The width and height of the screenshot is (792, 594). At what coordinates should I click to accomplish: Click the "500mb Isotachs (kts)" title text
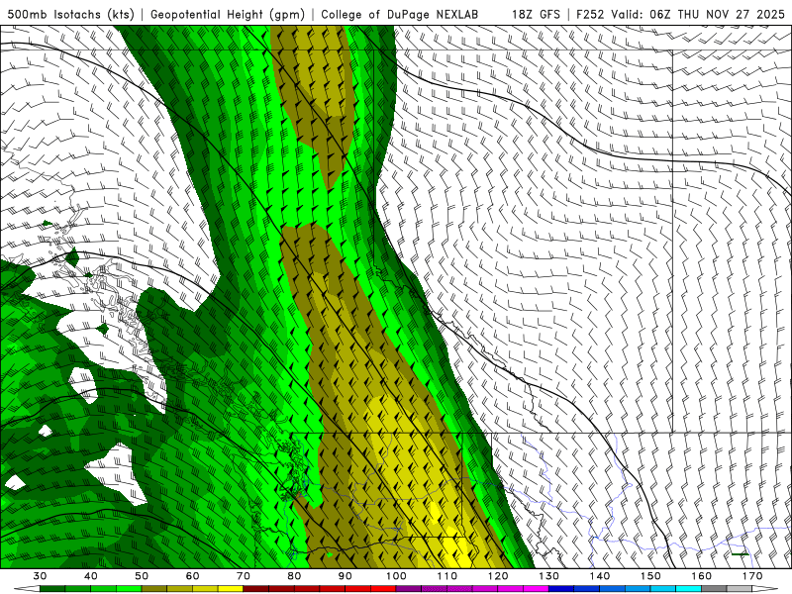(70, 15)
